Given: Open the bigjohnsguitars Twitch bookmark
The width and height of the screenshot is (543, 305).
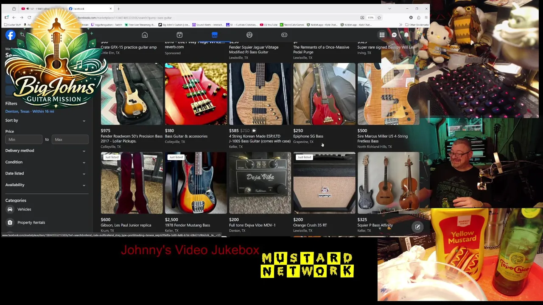Looking at the screenshot, I should click(106, 25).
